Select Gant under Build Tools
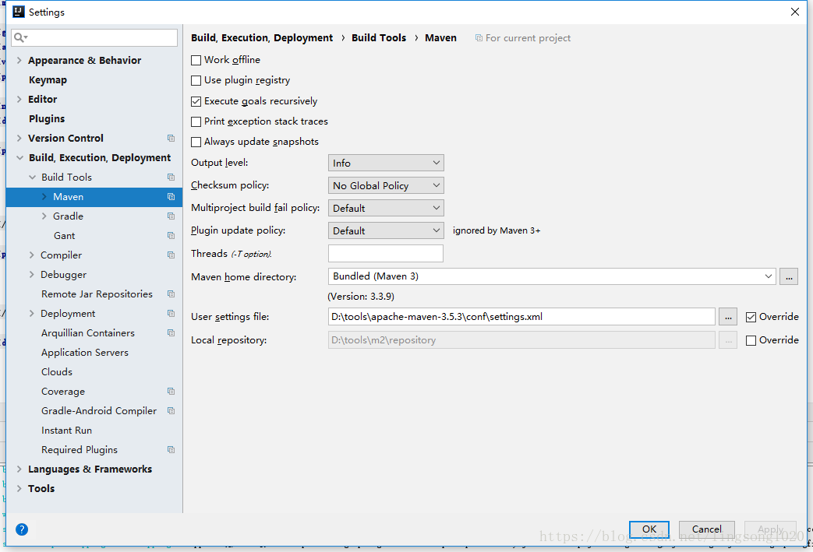 click(64, 236)
